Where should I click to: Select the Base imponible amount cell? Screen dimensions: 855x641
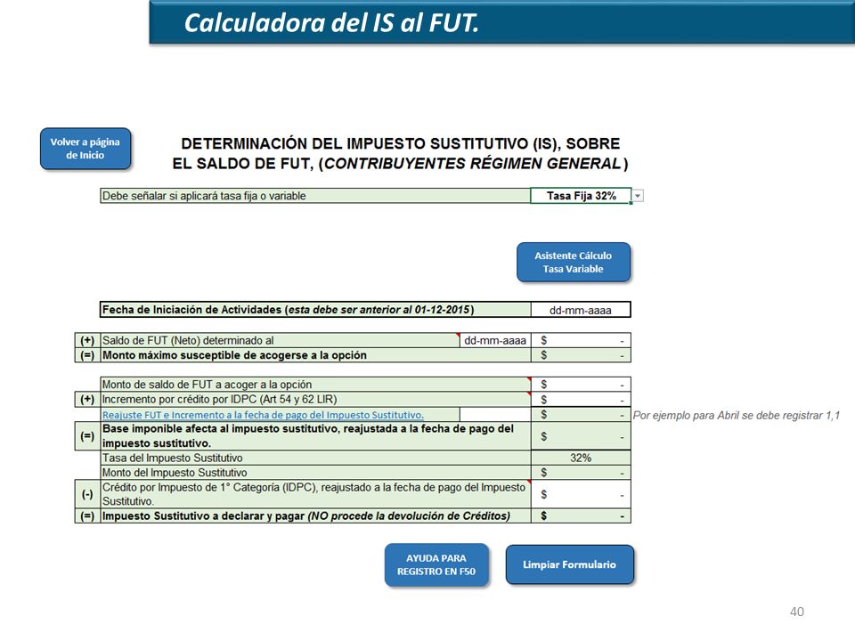click(581, 436)
